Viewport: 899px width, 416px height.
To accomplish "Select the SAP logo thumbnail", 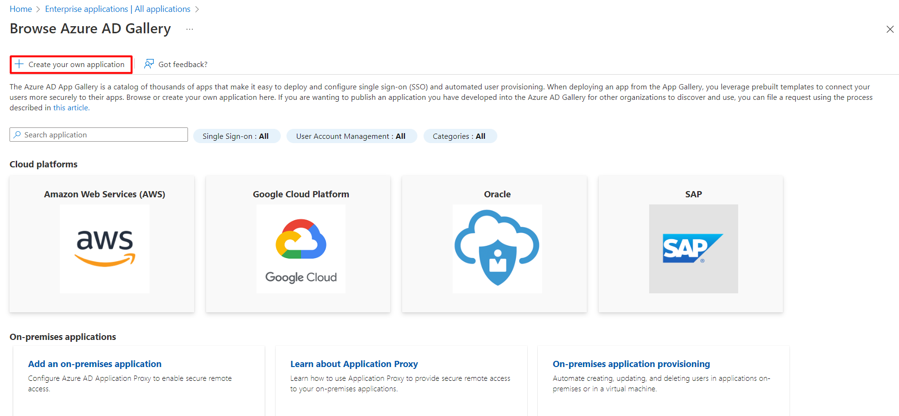I will tap(693, 249).
